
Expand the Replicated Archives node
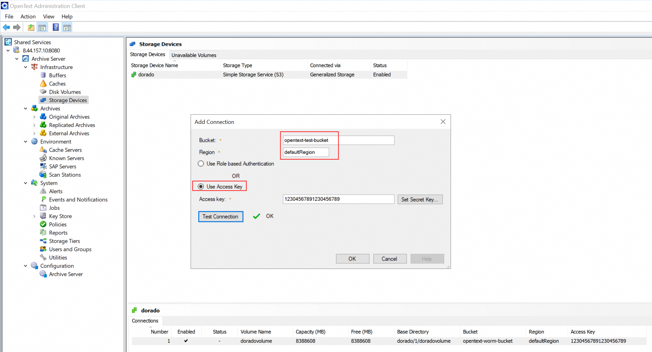click(x=34, y=125)
